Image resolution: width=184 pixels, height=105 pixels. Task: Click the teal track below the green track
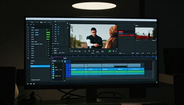108,74
